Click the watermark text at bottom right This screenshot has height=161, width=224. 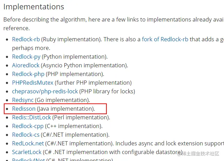(x=198, y=154)
